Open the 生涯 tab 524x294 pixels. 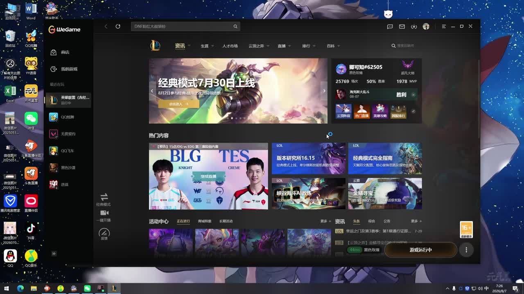(205, 46)
